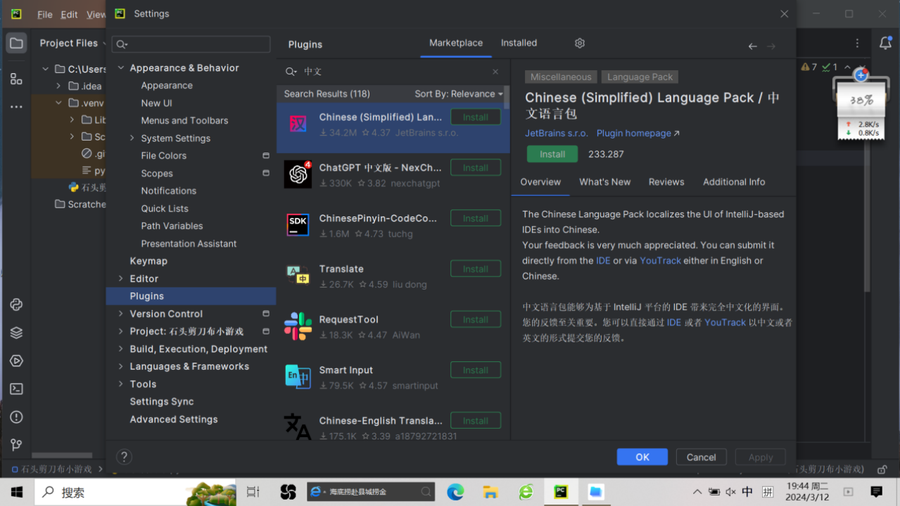Open Microsoft Edge from the taskbar

(x=455, y=492)
